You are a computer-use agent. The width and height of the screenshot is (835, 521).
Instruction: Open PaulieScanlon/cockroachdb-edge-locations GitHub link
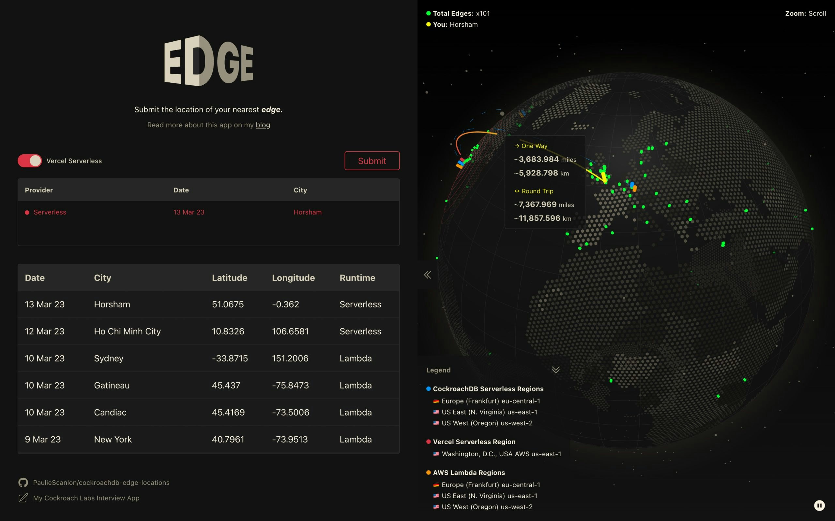pyautogui.click(x=101, y=482)
